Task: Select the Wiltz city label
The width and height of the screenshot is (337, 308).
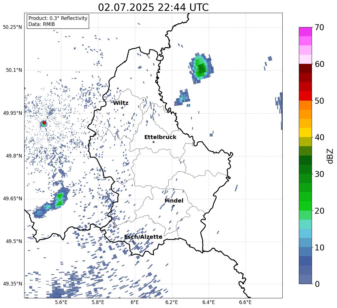Action: click(x=121, y=103)
